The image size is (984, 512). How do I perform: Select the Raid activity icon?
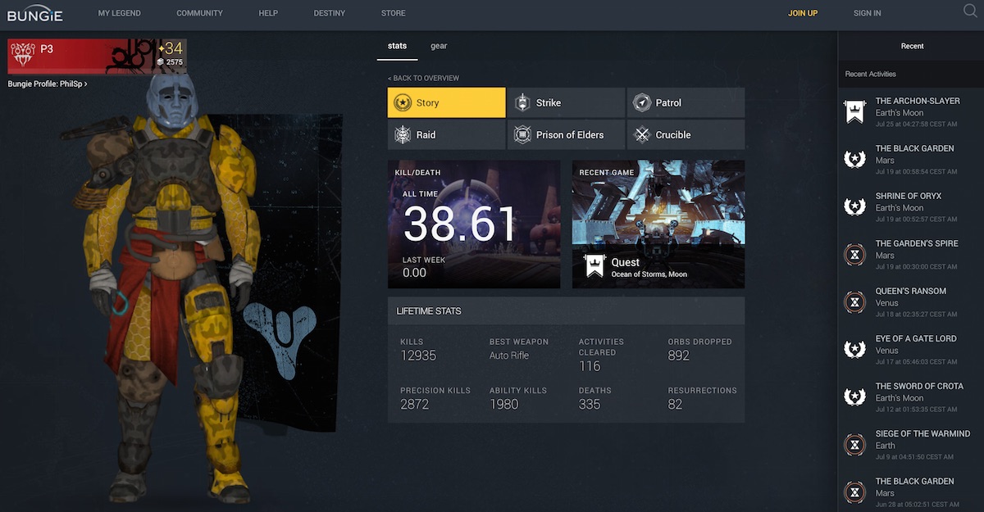pyautogui.click(x=403, y=135)
